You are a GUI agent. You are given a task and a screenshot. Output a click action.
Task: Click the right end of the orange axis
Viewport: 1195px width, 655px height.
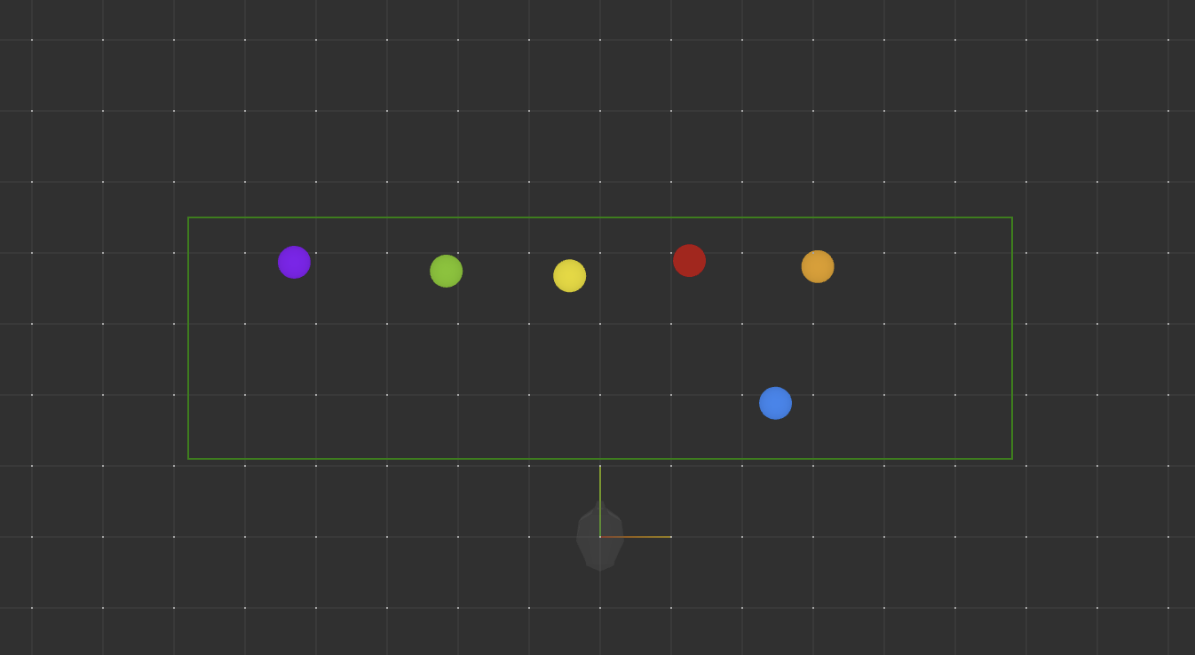pos(670,537)
